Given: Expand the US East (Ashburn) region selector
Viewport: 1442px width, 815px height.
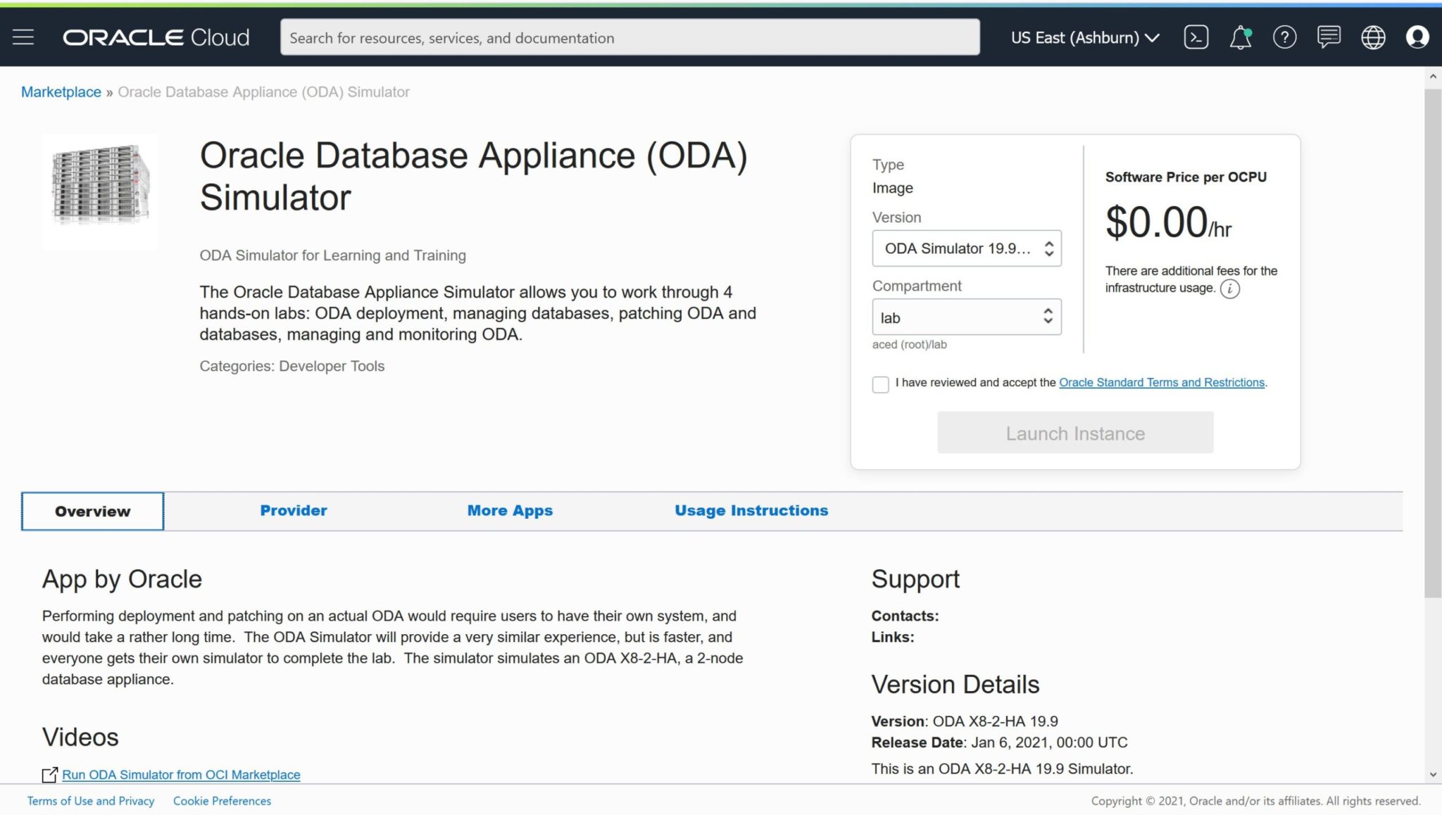Looking at the screenshot, I should pos(1085,37).
